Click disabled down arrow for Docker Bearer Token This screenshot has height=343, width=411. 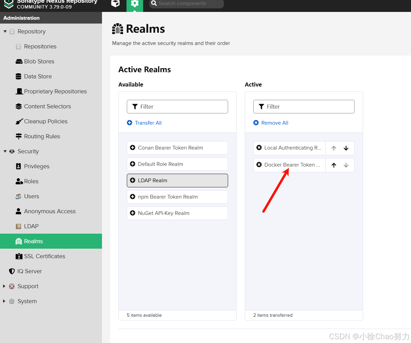tap(346, 165)
